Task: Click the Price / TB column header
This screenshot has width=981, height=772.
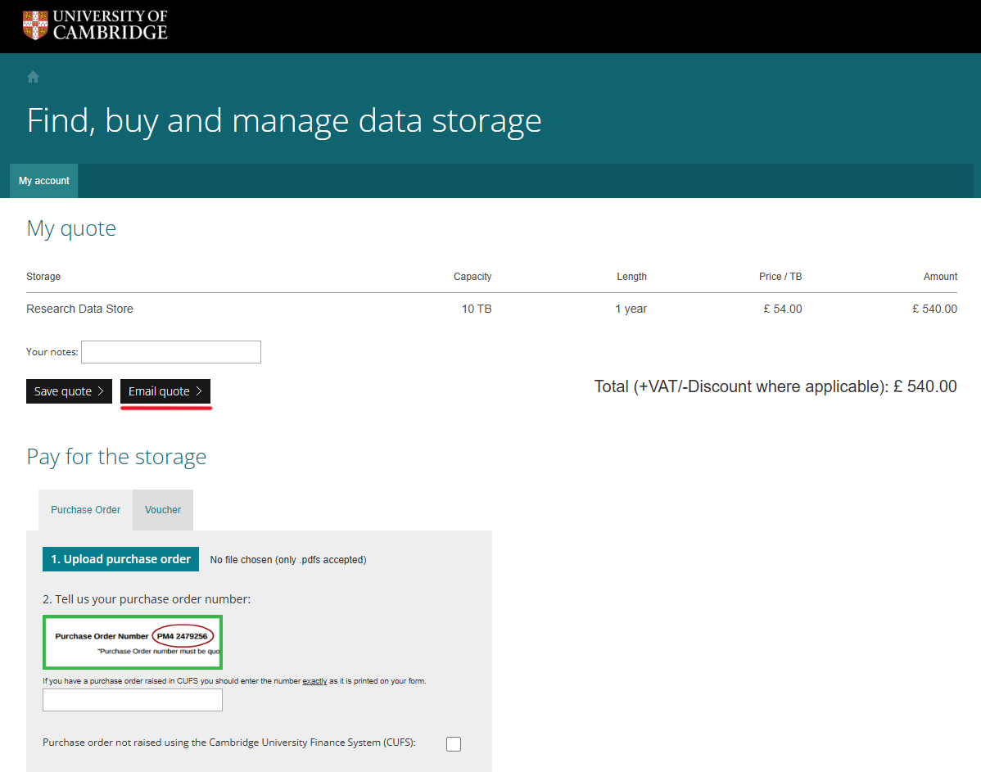Action: [780, 277]
